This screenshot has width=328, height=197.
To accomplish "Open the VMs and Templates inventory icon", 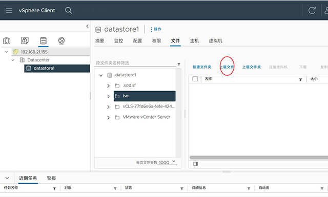I will 25,40.
